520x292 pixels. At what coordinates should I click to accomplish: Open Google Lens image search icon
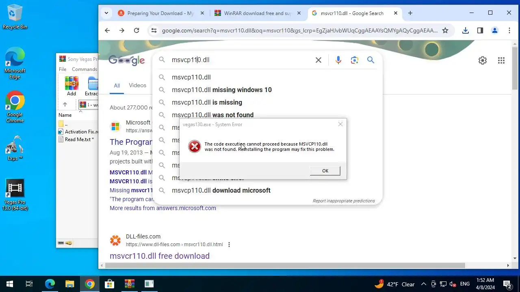(355, 60)
